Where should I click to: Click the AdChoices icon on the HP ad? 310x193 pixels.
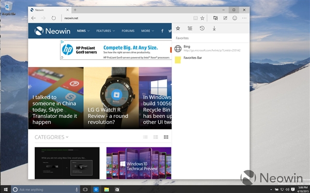point(63,42)
